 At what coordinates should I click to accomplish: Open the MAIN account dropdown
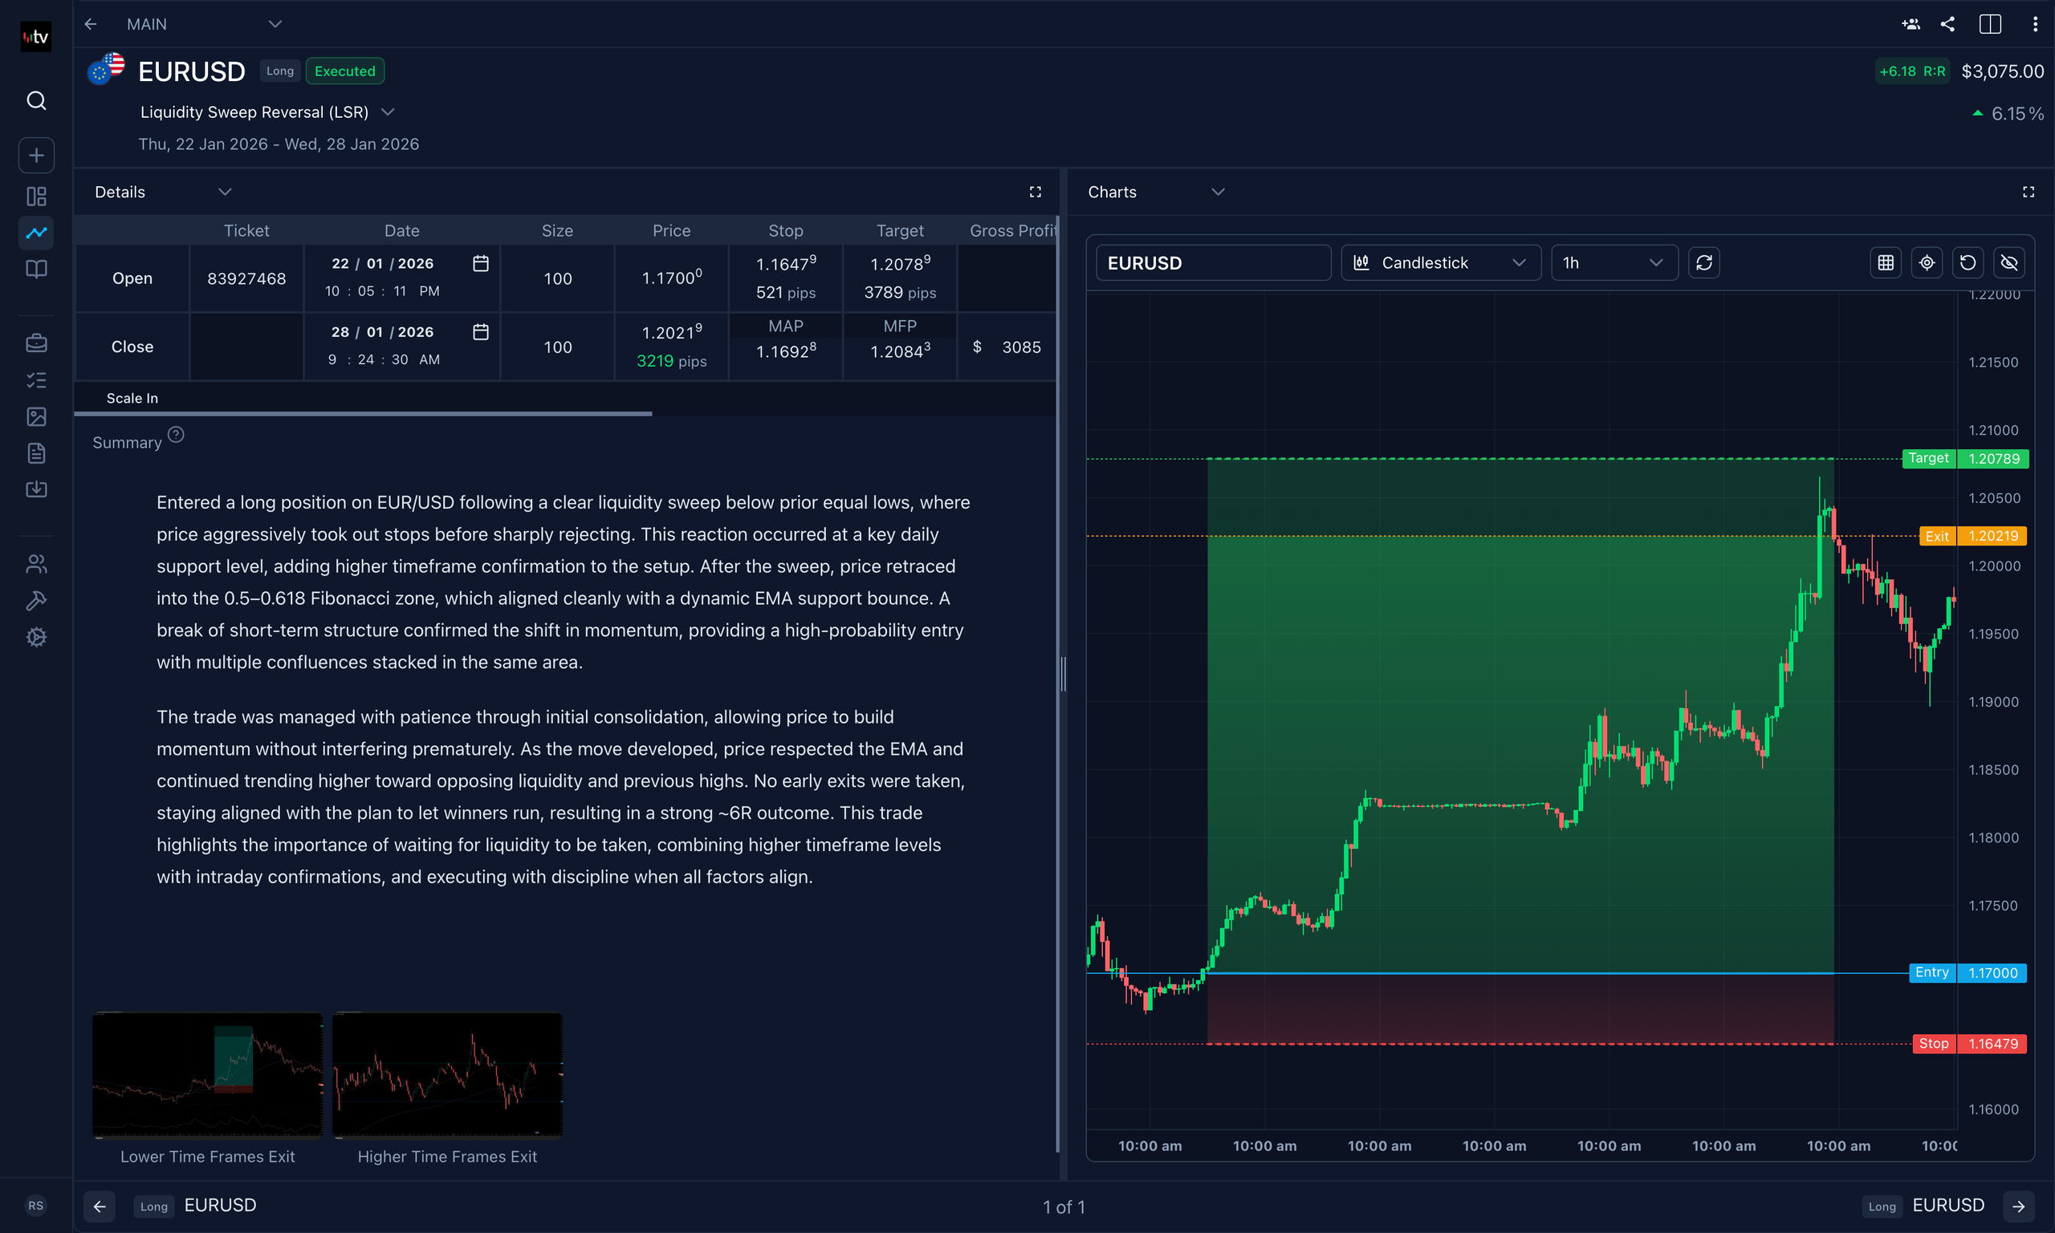point(204,24)
